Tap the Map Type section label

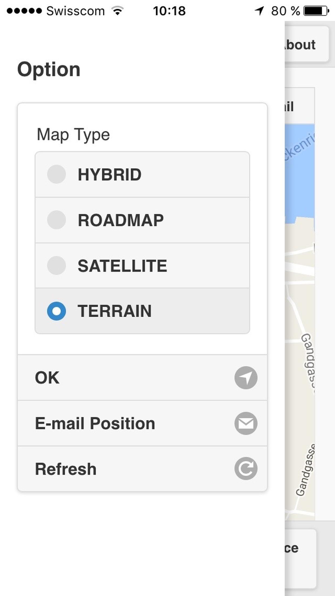(x=73, y=134)
